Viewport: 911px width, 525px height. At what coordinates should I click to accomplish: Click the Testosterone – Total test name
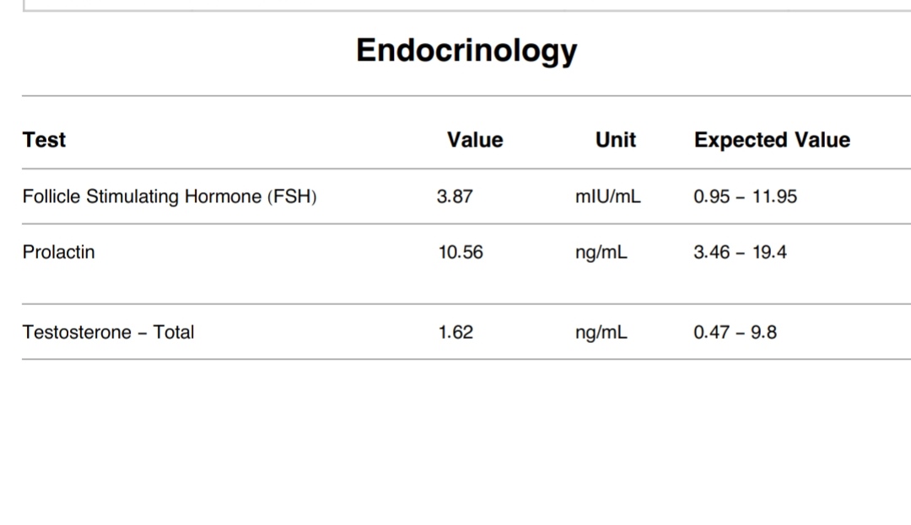[109, 332]
